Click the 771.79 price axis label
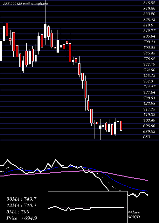159x223 pixels. tap(149, 64)
